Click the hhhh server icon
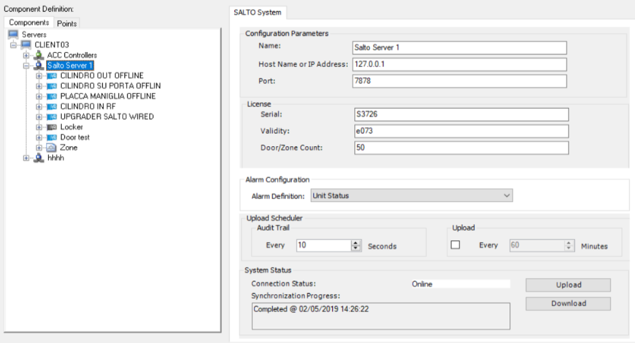Image resolution: width=635 pixels, height=343 pixels. [39, 158]
